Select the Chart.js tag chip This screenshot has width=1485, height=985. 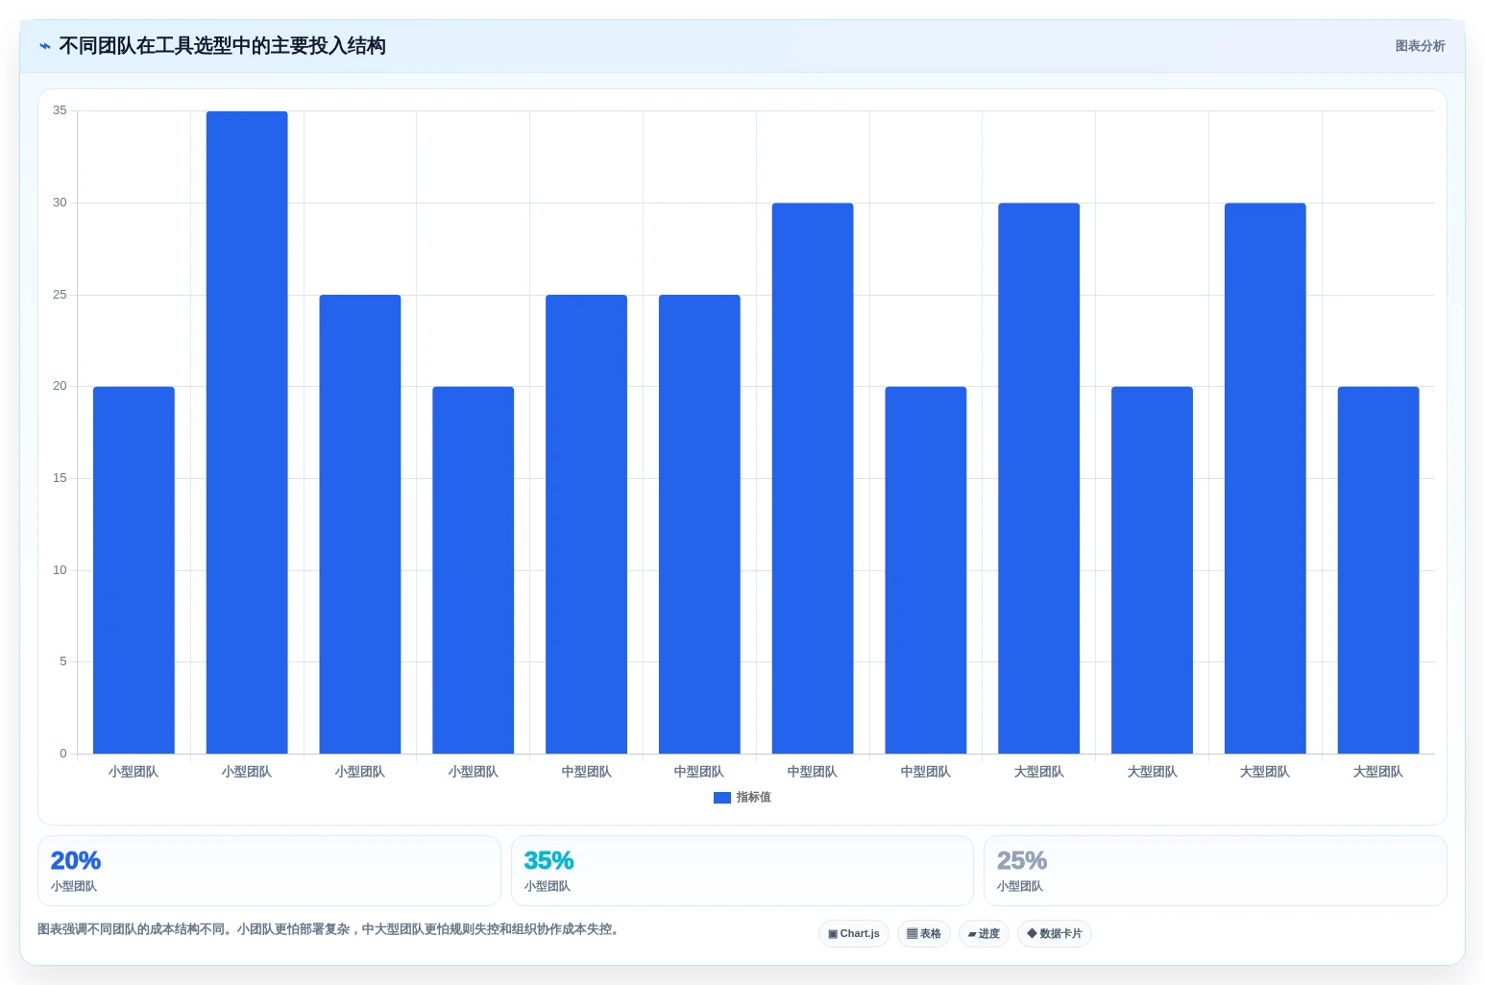click(x=854, y=934)
